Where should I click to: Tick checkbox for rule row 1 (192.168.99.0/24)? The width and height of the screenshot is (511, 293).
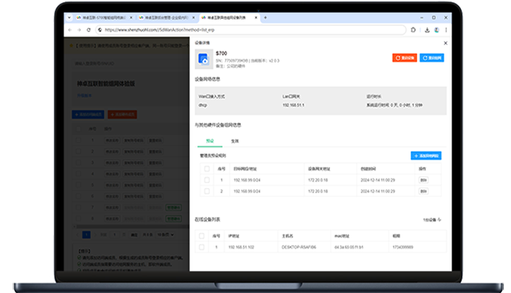pos(207,180)
